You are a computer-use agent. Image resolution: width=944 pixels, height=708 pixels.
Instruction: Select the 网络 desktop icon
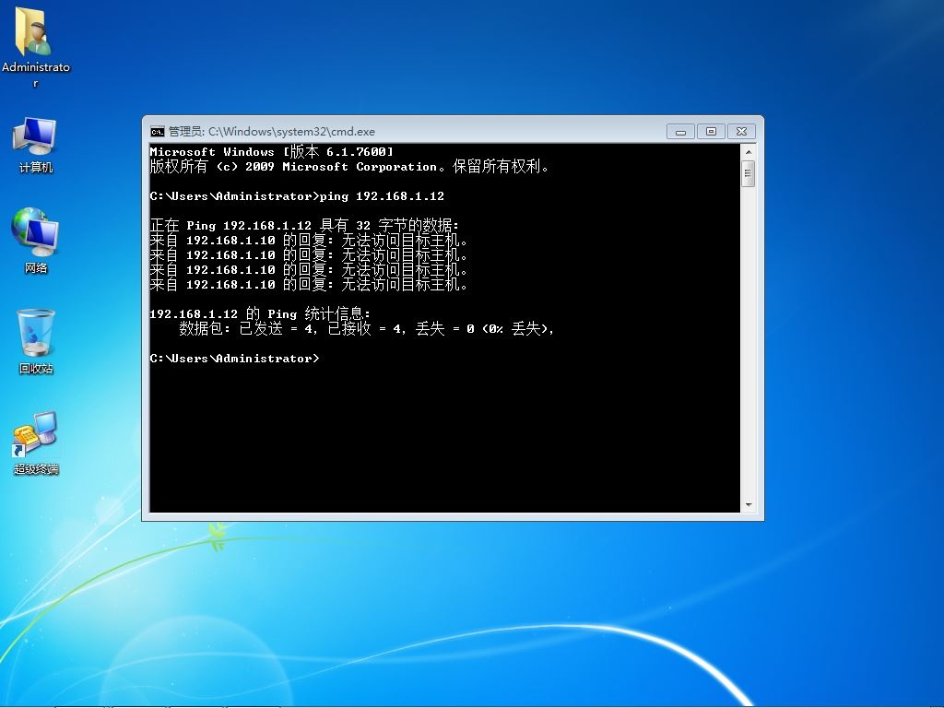tap(35, 241)
